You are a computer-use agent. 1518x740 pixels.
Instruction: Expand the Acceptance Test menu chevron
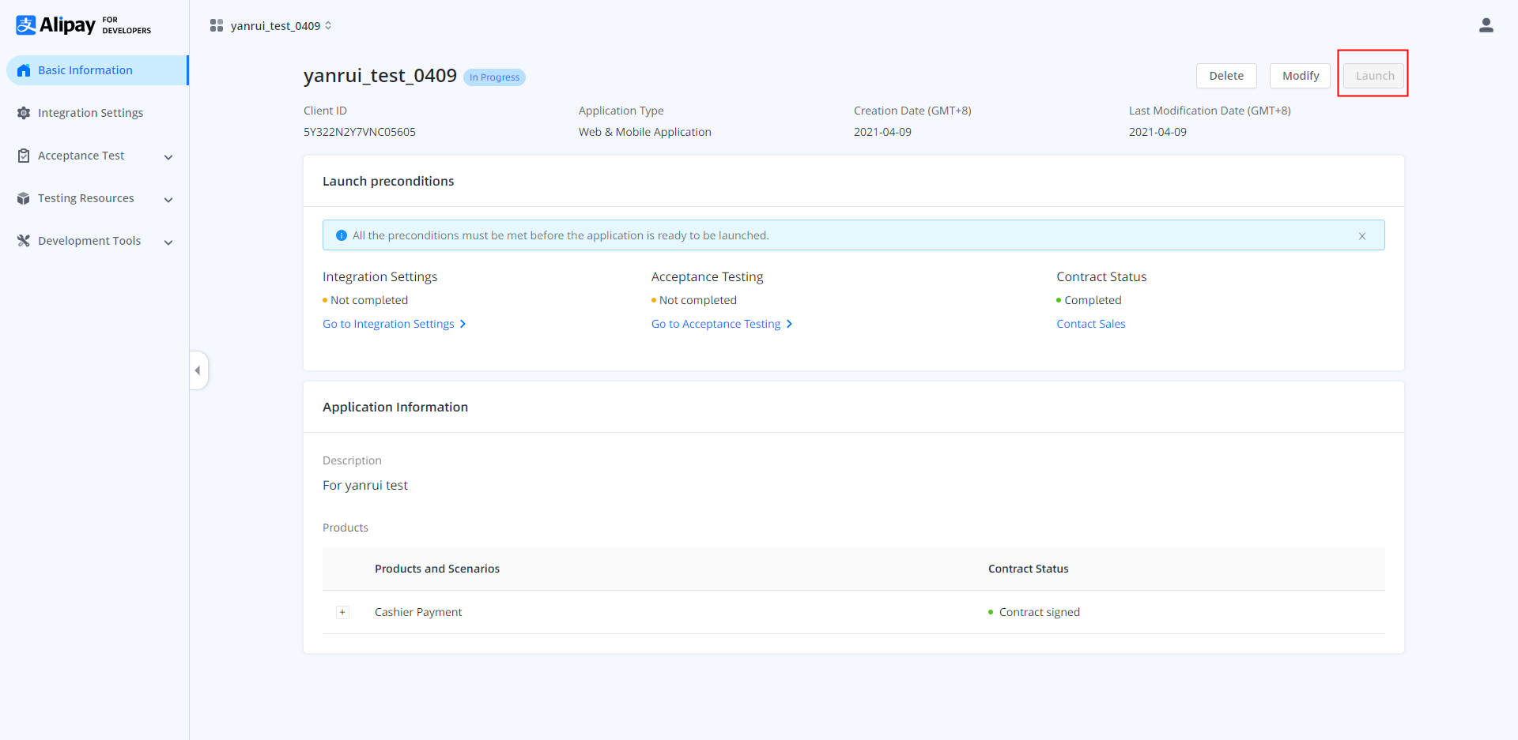click(168, 157)
